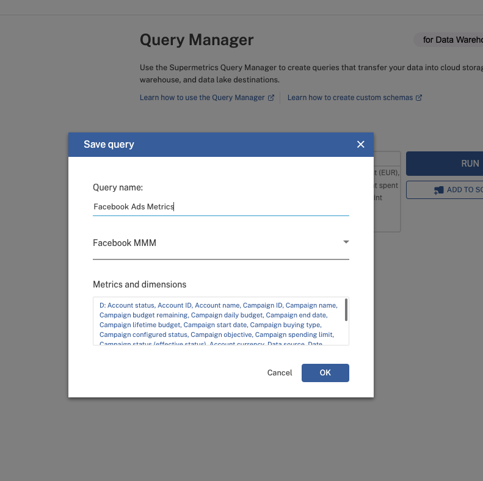Confirm saving with the OK button

coord(325,372)
